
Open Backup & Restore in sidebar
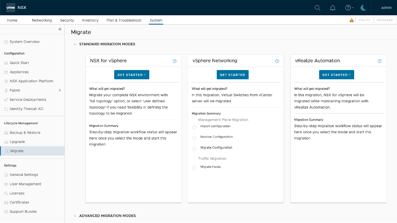click(25, 133)
